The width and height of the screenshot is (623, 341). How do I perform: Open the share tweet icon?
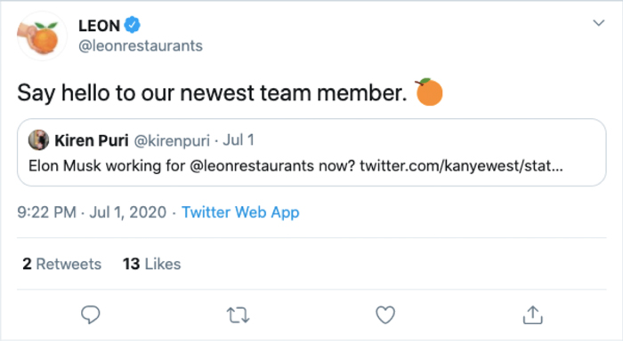tap(532, 315)
